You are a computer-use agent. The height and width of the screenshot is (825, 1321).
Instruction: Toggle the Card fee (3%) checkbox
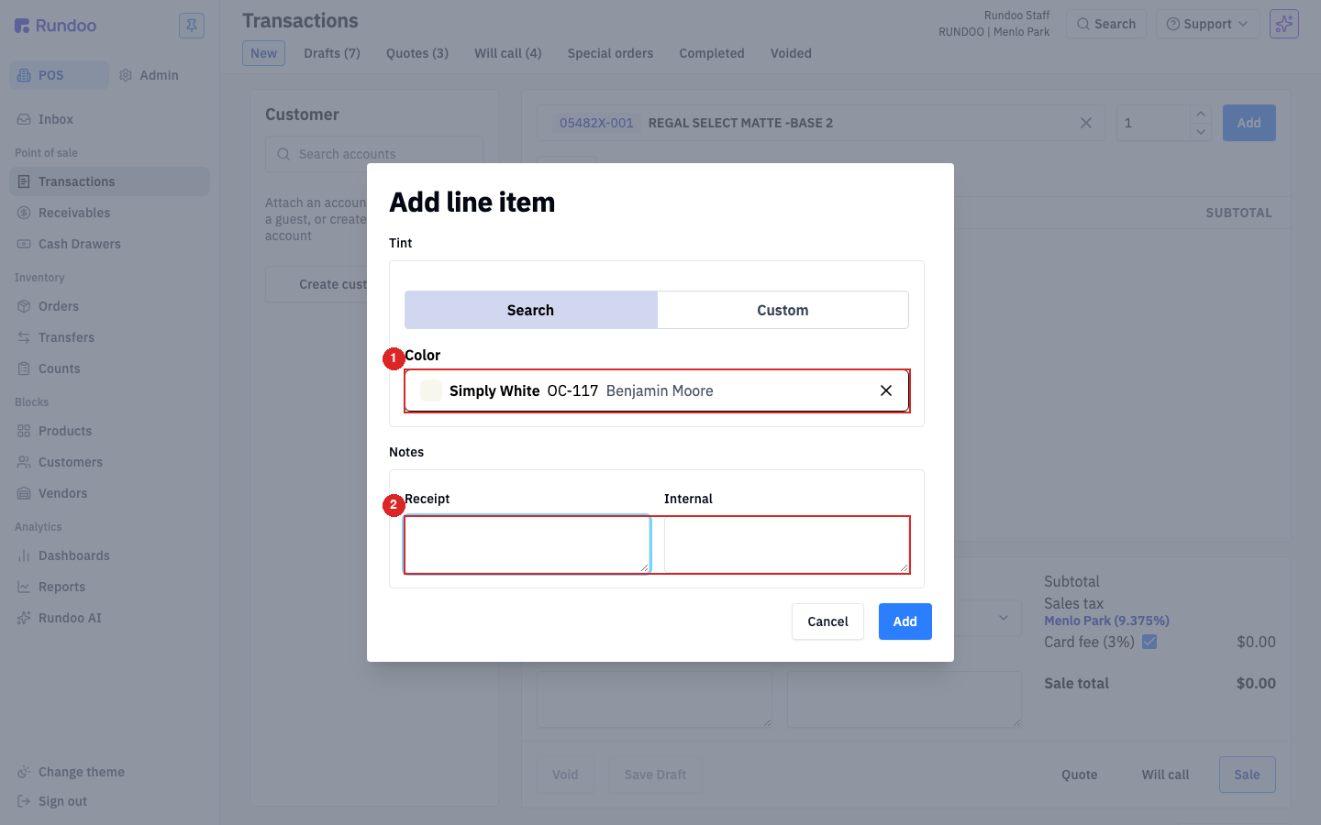coord(1149,642)
